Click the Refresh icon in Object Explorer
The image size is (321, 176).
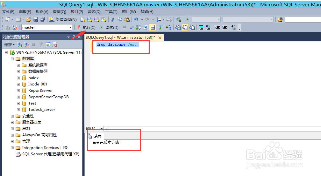[x=48, y=45]
